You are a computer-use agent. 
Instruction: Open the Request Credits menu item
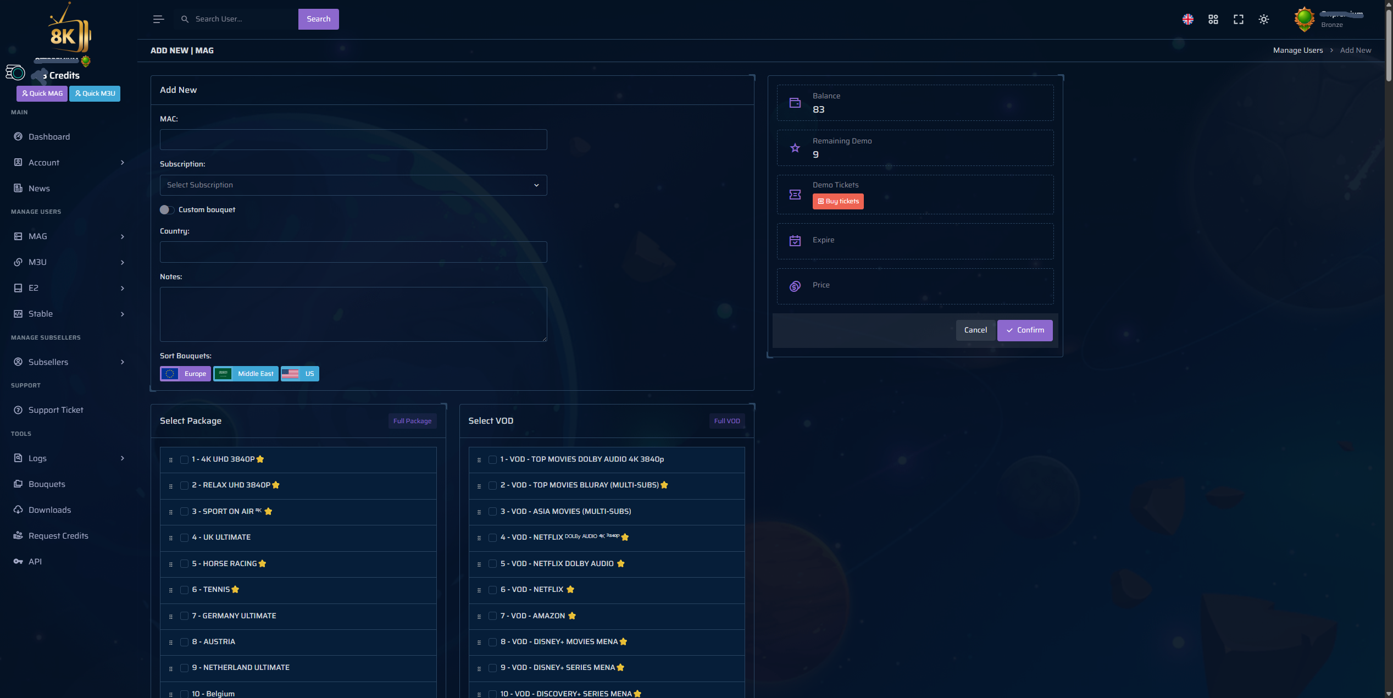[58, 535]
